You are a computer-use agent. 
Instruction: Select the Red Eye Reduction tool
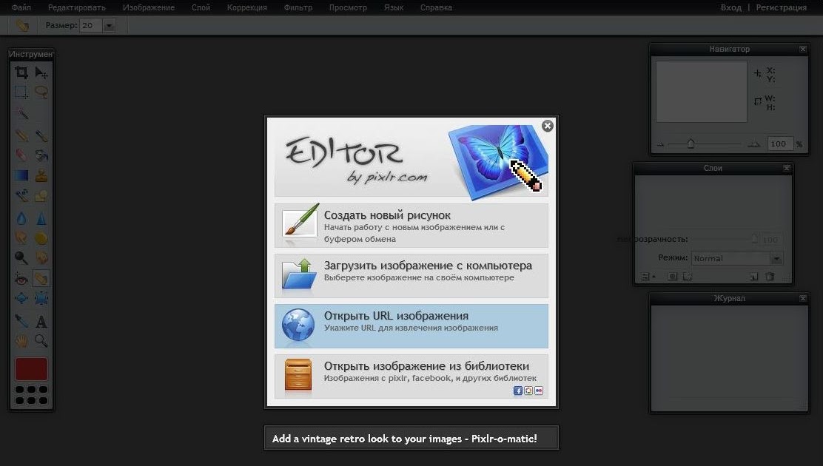click(x=21, y=278)
